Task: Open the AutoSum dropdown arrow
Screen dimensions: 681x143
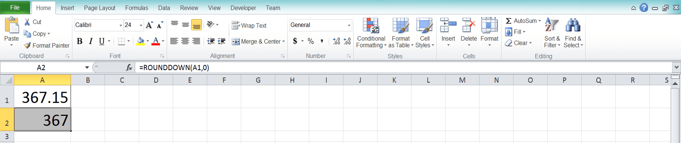Action: 539,21
